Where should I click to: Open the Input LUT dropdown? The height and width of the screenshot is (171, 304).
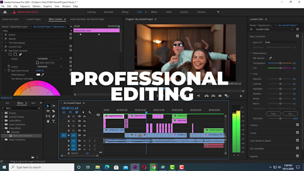282,42
